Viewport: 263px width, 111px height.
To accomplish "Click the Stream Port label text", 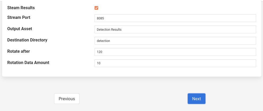I will pos(19,18).
